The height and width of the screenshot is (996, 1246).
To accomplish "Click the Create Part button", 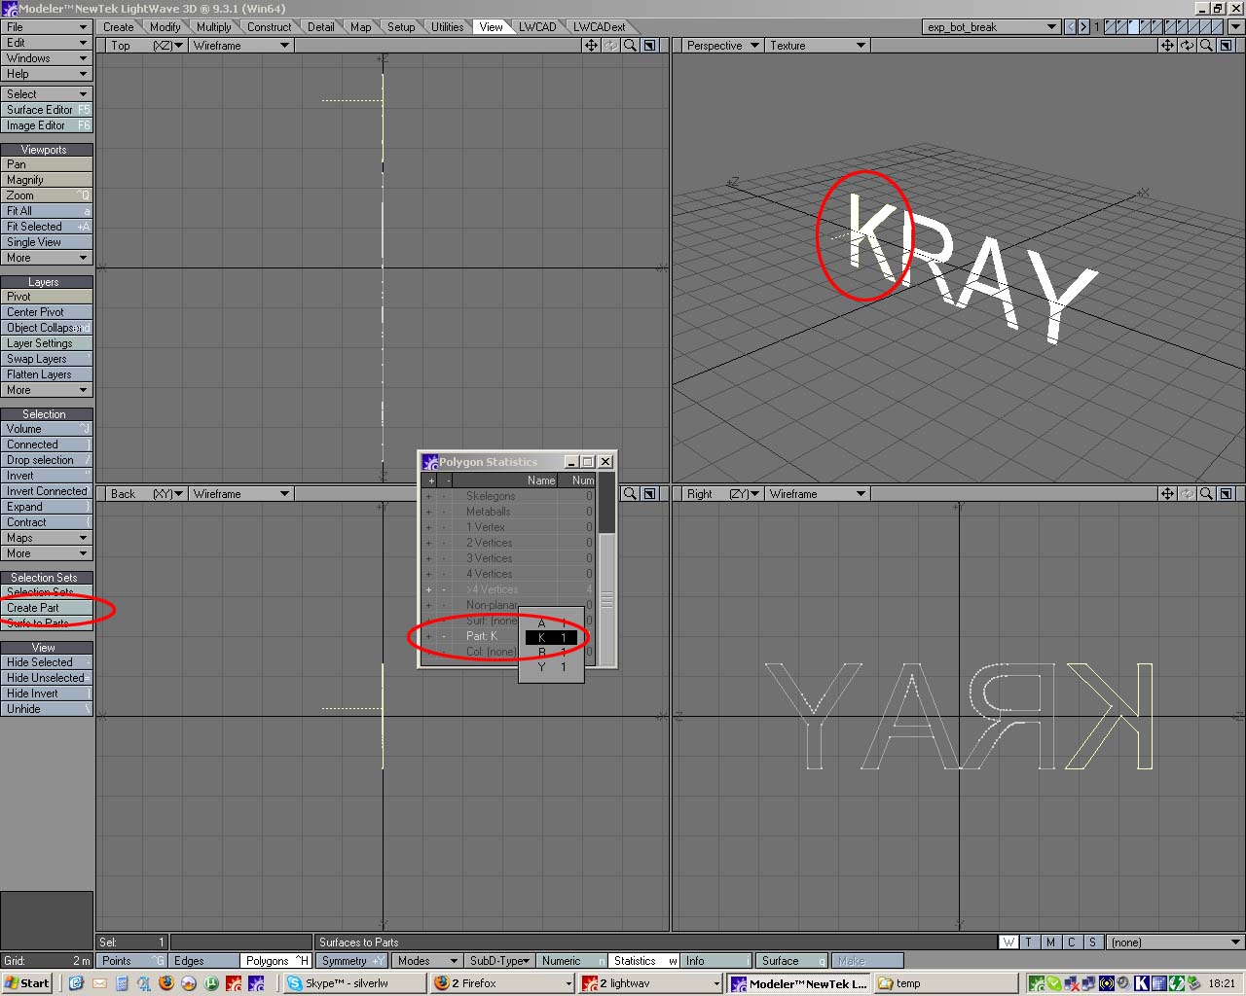I will 47,608.
